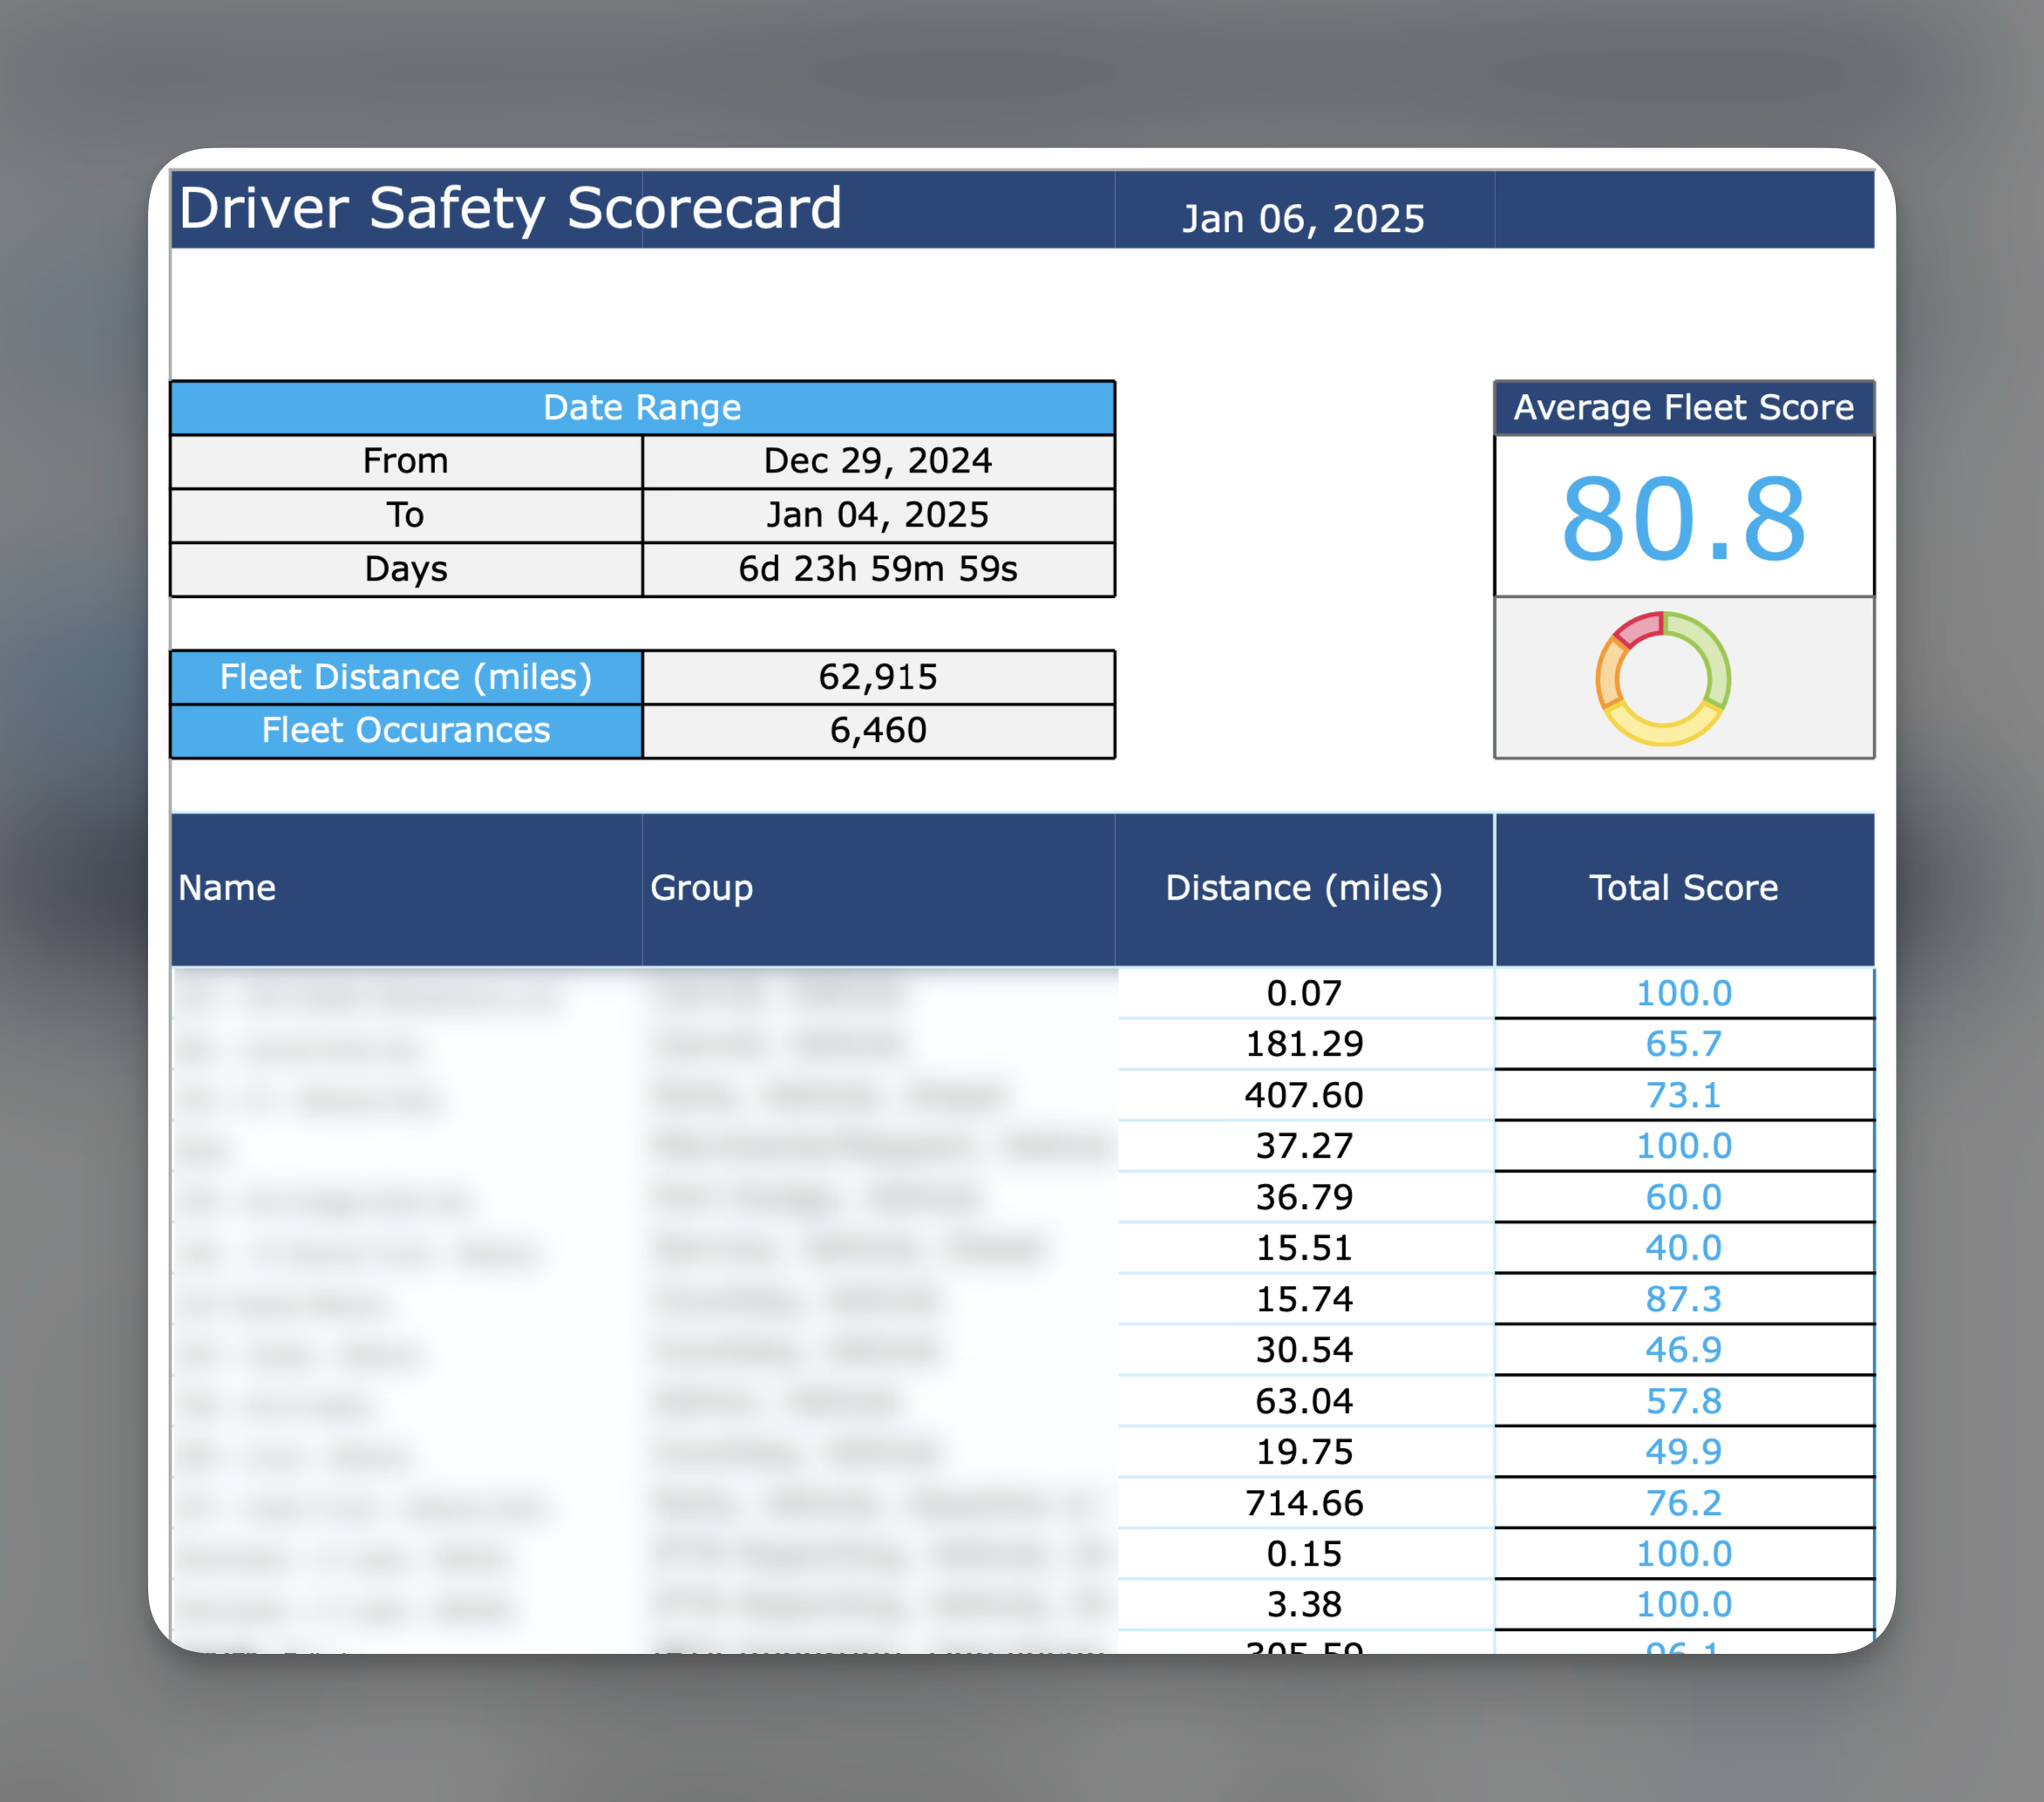Click the 80.8 average fleet score

[x=1683, y=519]
